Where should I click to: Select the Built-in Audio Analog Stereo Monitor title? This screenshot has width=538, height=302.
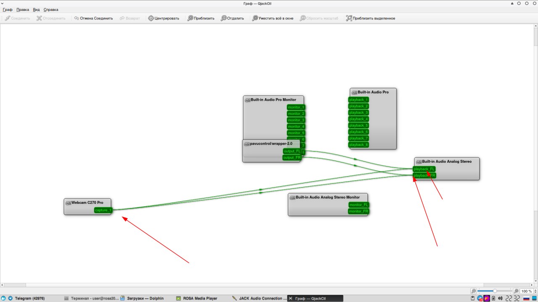tap(328, 197)
